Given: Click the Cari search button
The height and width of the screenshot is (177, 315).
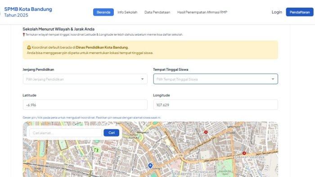Looking at the screenshot, I should 112,133.
